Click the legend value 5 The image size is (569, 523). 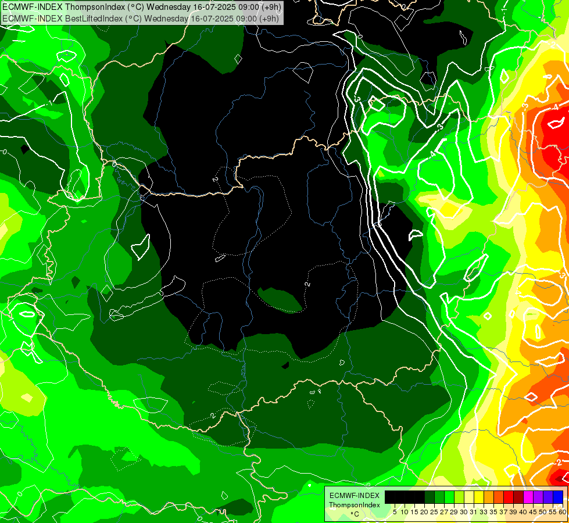tap(395, 512)
